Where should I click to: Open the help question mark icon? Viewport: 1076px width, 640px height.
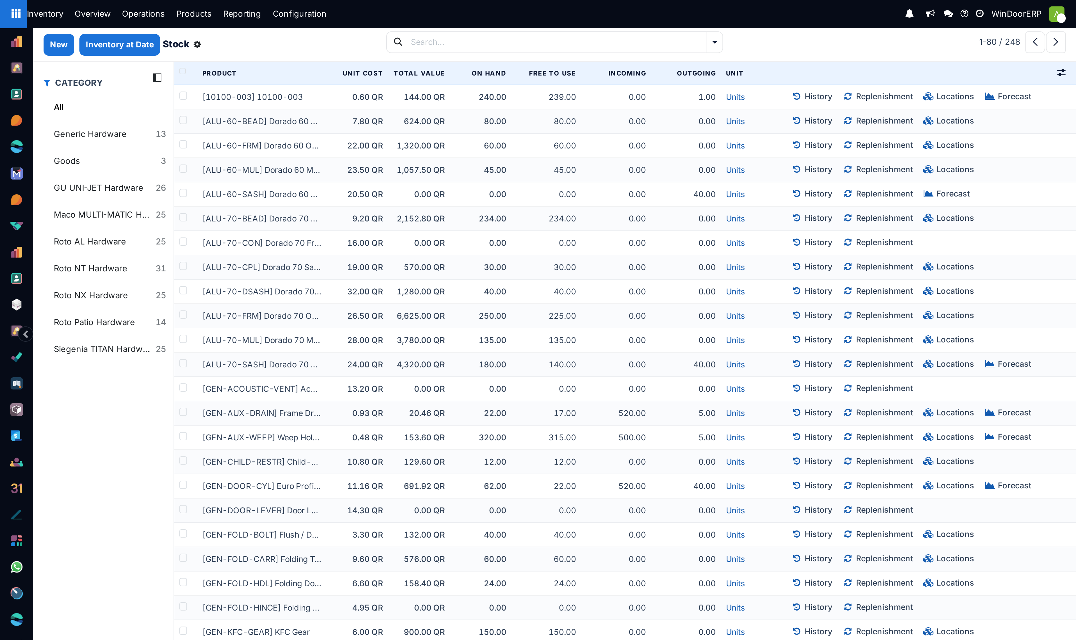coord(964,14)
